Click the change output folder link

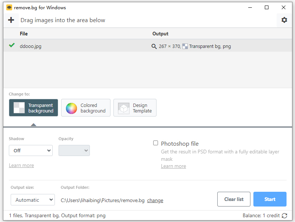click(x=155, y=201)
